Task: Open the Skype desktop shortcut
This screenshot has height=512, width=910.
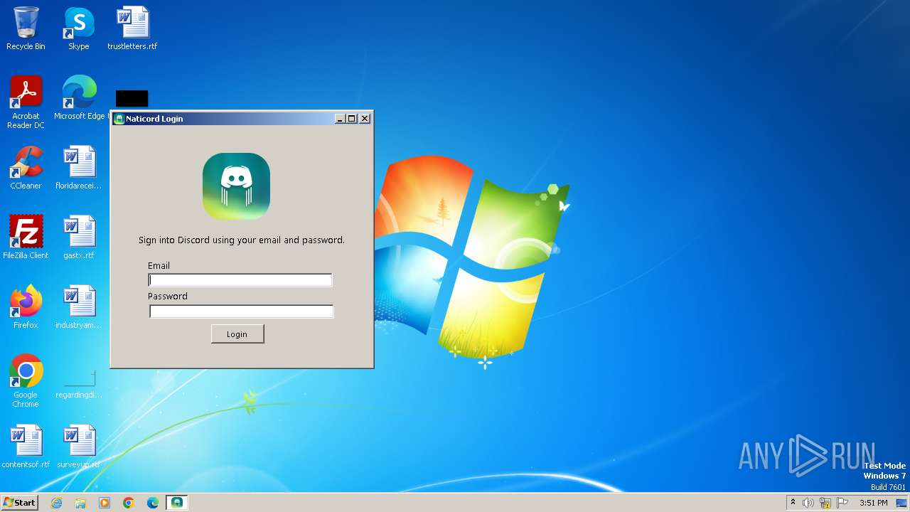Action: pyautogui.click(x=78, y=28)
